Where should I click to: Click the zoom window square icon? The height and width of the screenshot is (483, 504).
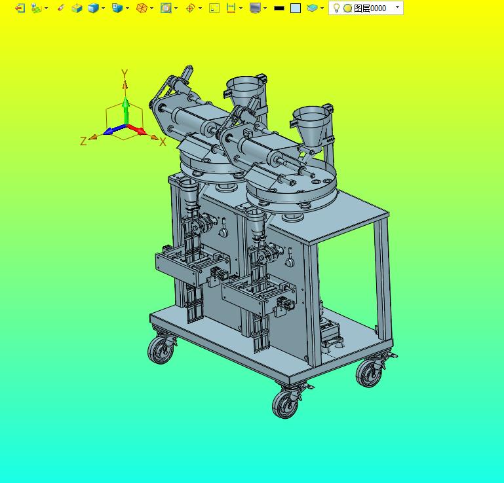coord(214,8)
